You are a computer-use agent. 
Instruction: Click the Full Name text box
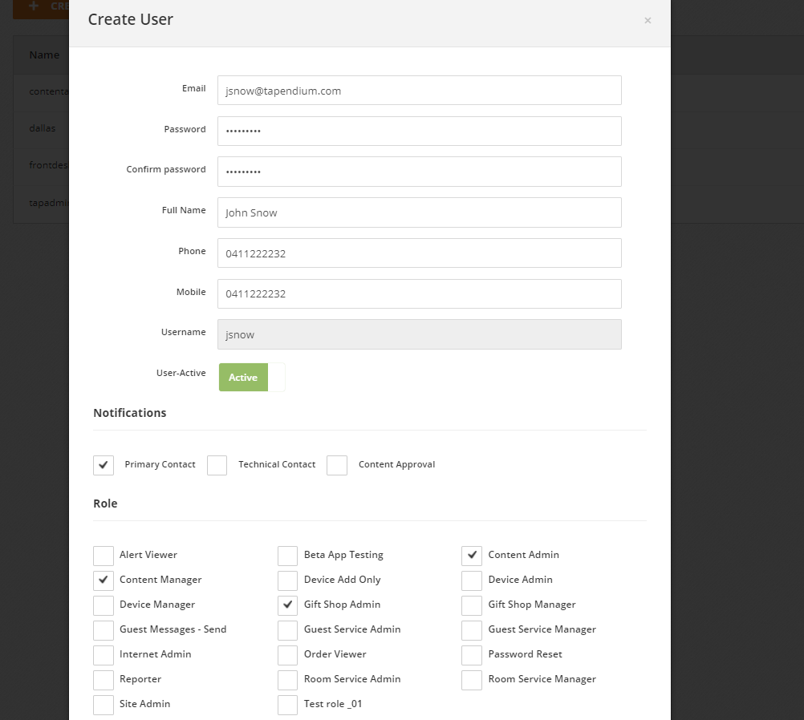click(x=419, y=212)
